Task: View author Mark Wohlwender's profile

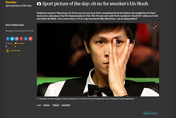Action: 15,25
